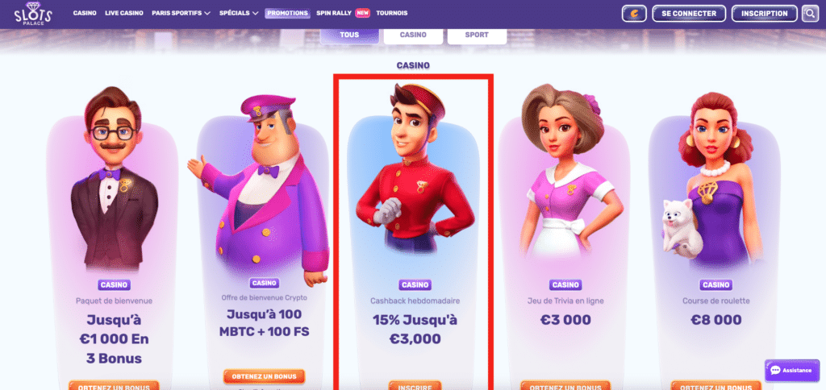Switch to the SPORT filter tab
Image resolution: width=826 pixels, height=390 pixels.
(x=477, y=35)
